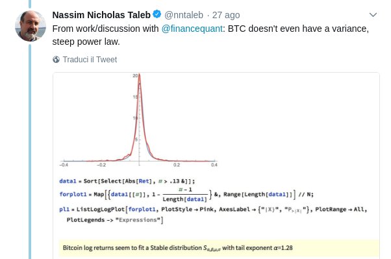391x259 pixels.
Task: Click the PlotLegends Expressions code line
Action: 115,220
